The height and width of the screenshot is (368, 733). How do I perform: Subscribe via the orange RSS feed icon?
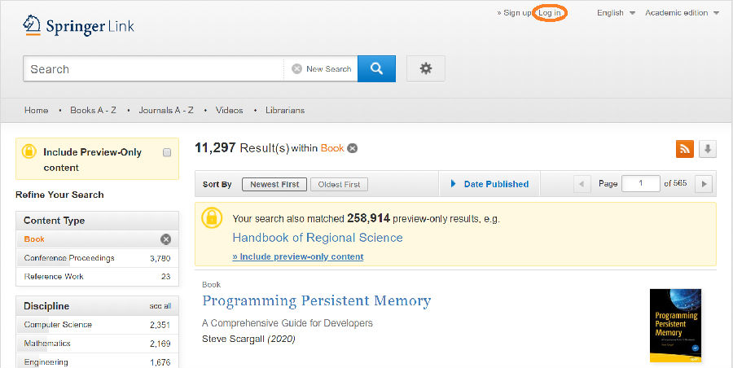pyautogui.click(x=684, y=148)
